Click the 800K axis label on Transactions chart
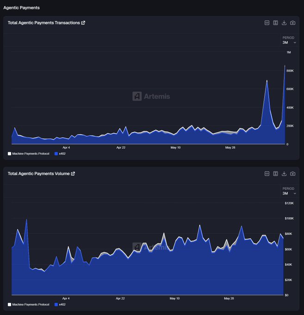The height and width of the screenshot is (315, 304). coord(290,71)
